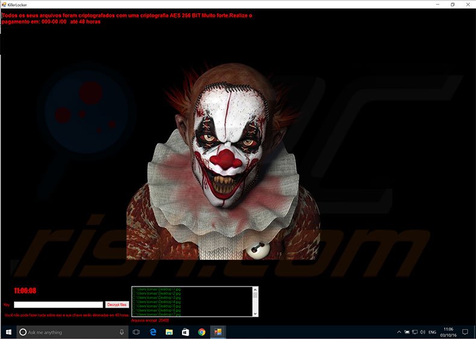Select the Desktop\4.jpg entry in list
This screenshot has height=339, width=476.
[x=157, y=302]
